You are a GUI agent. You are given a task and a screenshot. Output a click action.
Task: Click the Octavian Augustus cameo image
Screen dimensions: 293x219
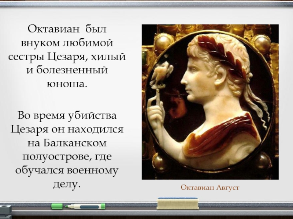210,102
